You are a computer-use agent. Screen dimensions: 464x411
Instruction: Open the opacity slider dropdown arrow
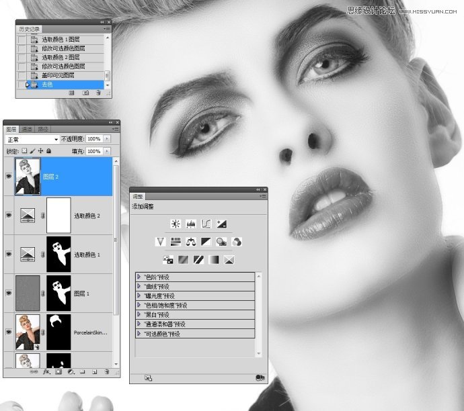108,139
